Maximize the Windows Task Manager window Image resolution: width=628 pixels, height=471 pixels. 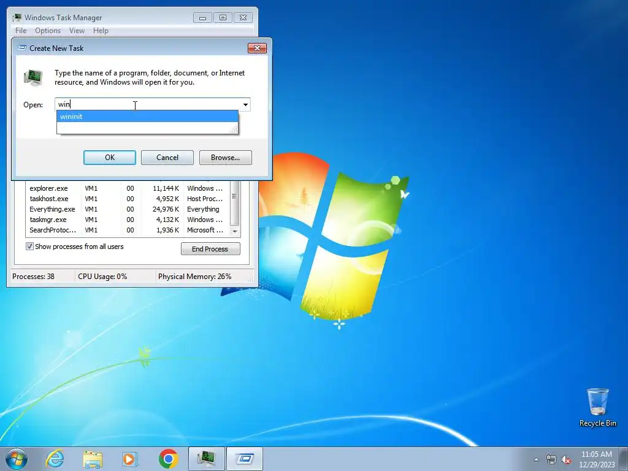tap(223, 18)
